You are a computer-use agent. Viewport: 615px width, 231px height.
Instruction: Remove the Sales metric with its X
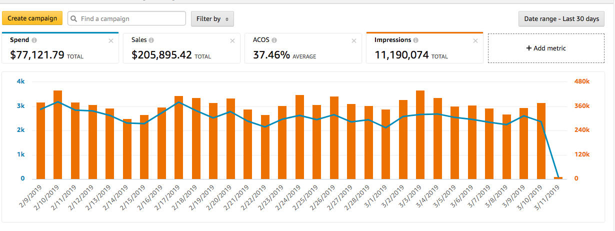(232, 41)
